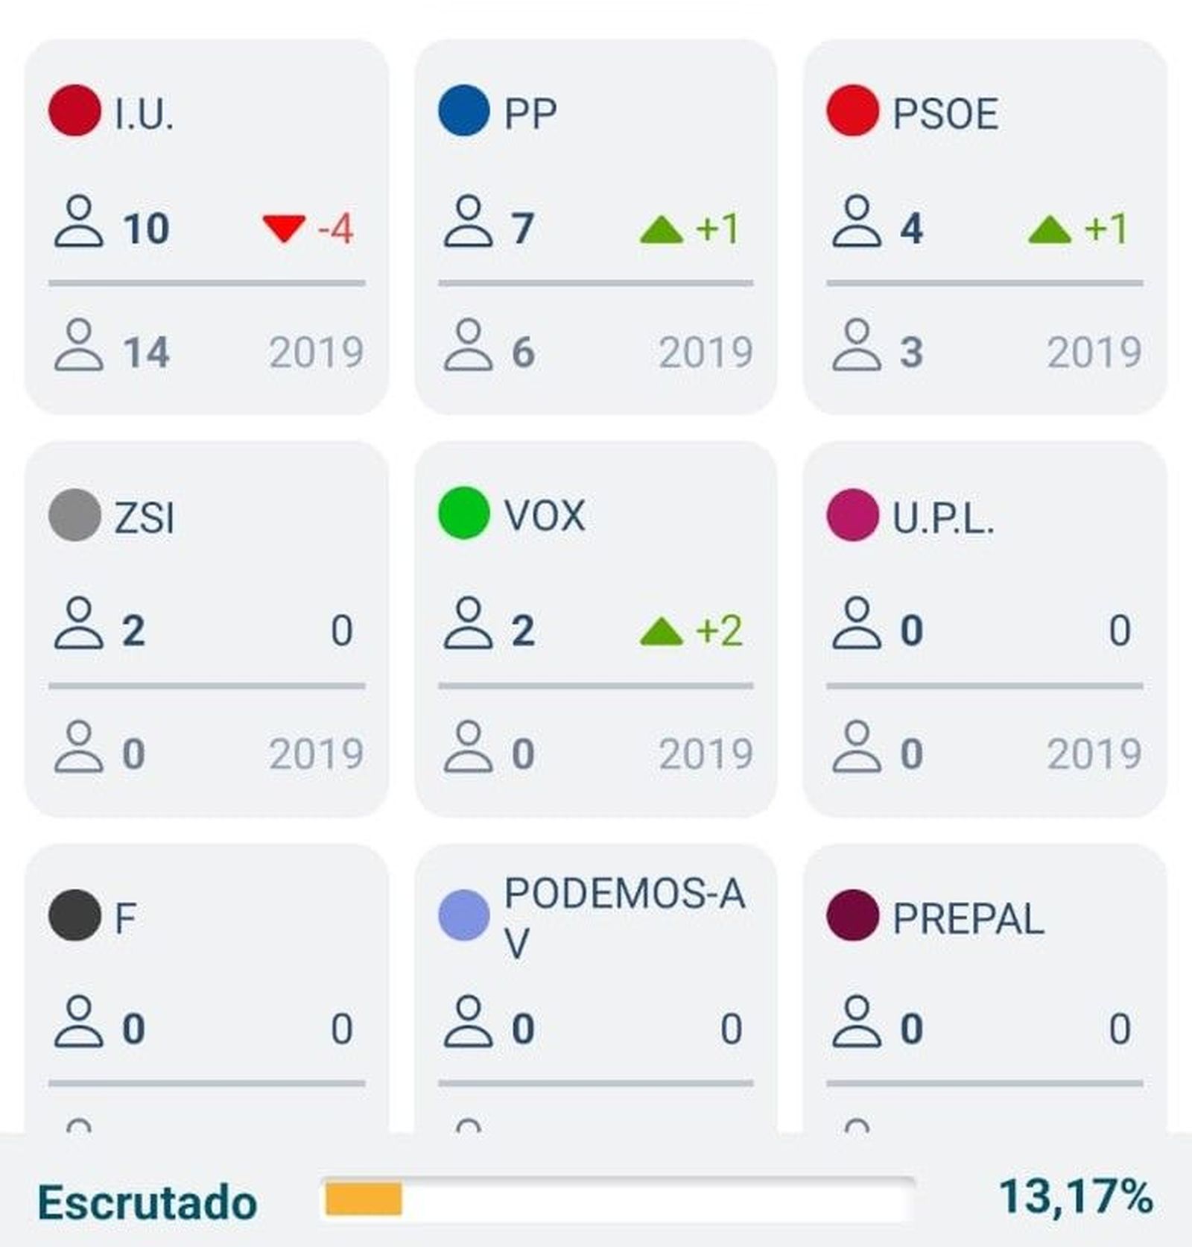Click the current seats person icon for I.U.
1192x1247 pixels.
click(x=78, y=221)
